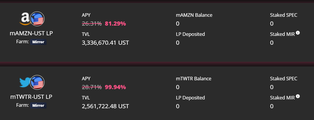This screenshot has width=314, height=120.
Task: Expand the mAMZN-UST LP vault row
Action: pos(157,32)
